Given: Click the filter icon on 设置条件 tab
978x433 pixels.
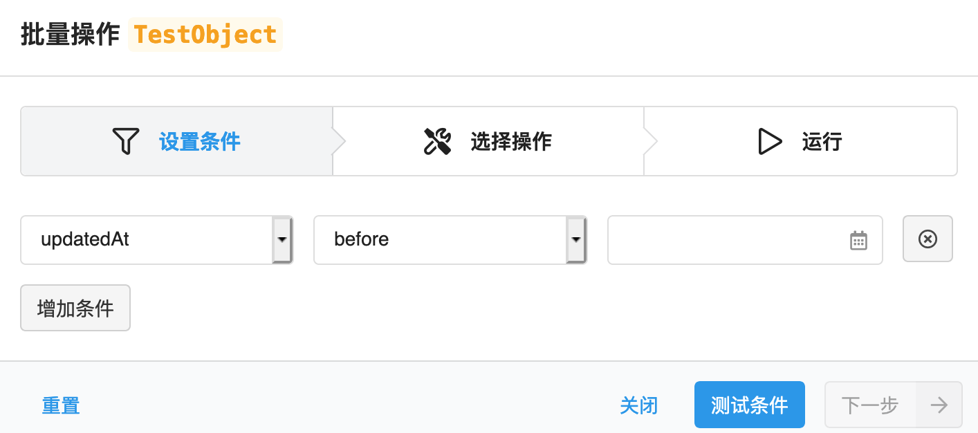Looking at the screenshot, I should tap(124, 140).
